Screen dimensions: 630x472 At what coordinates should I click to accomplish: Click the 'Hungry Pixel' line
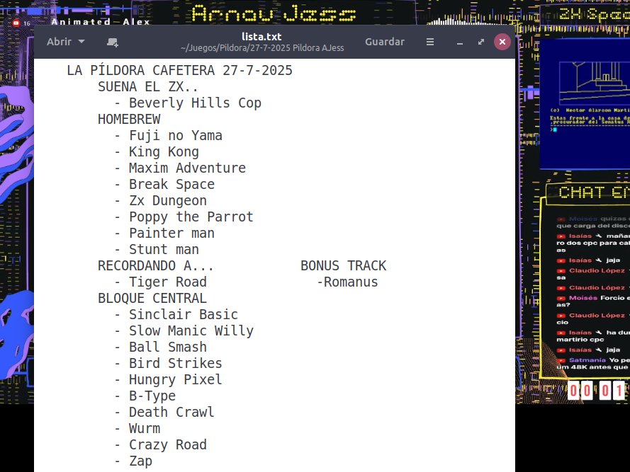tap(169, 380)
